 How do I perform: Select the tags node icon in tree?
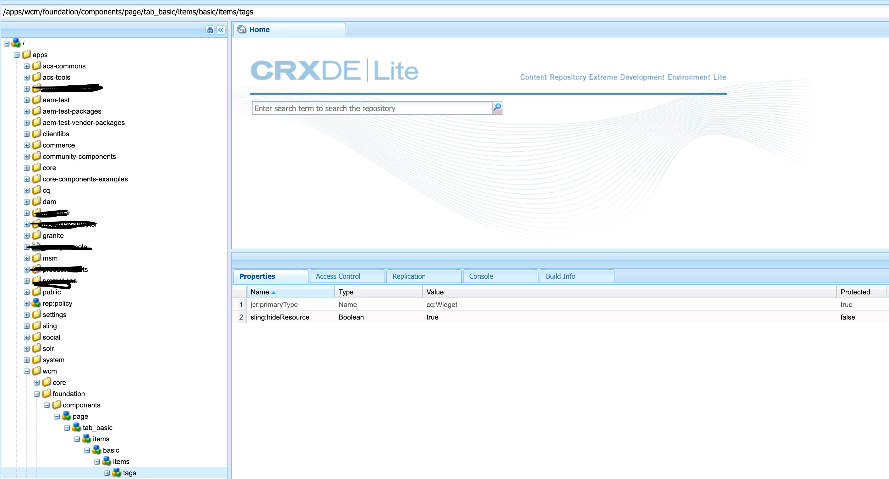click(x=117, y=473)
